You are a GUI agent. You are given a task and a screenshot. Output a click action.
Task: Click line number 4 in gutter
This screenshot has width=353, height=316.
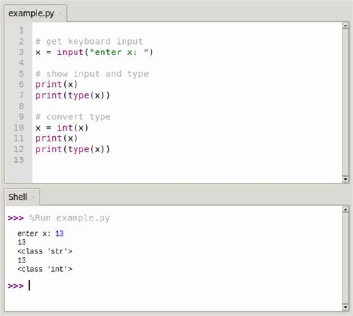[x=21, y=63]
